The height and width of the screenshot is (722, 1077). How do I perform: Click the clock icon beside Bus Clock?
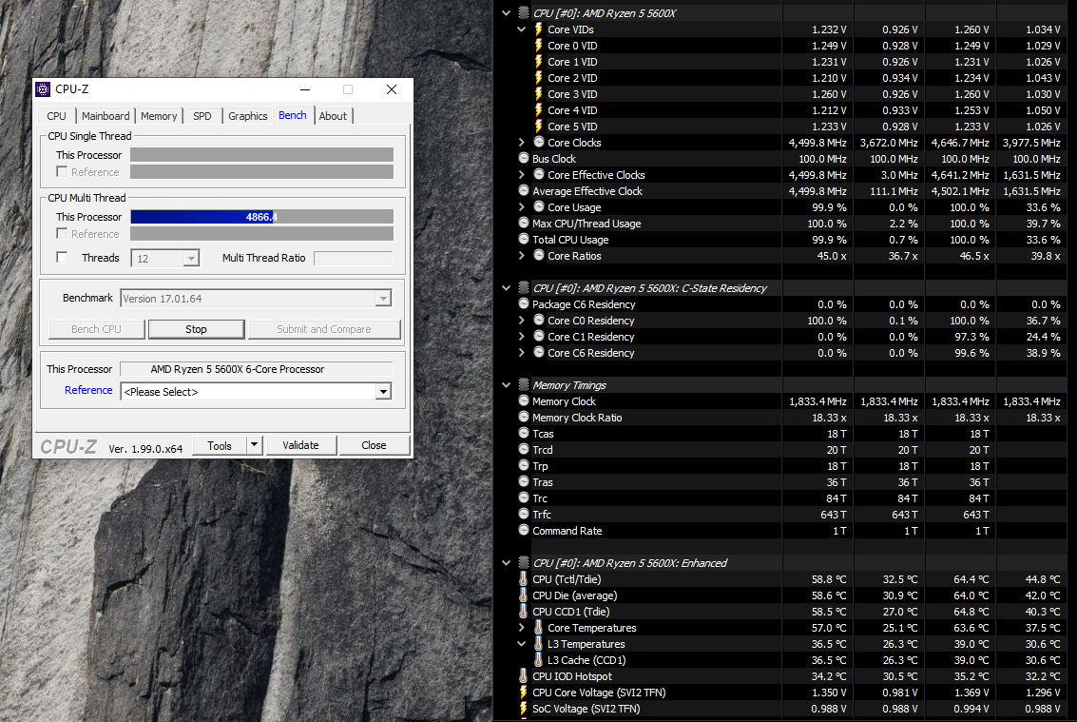524,158
